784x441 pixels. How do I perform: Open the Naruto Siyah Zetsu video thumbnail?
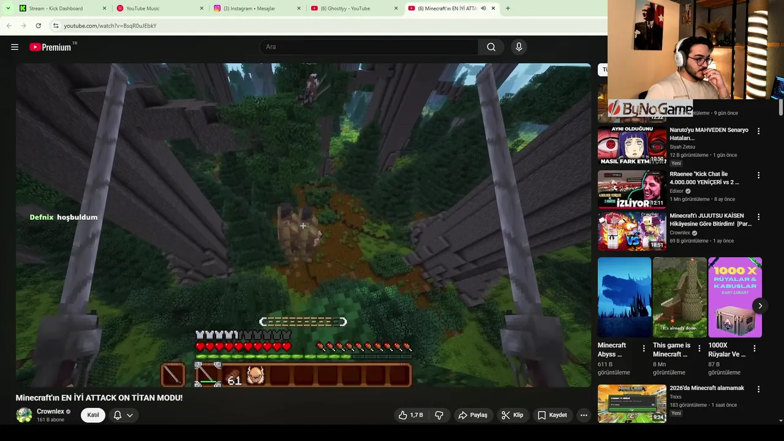click(631, 146)
